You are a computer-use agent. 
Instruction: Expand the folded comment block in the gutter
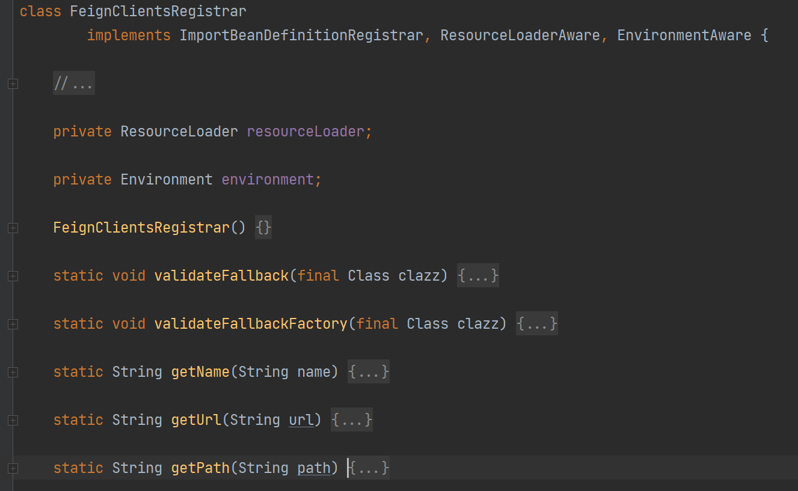(x=13, y=84)
